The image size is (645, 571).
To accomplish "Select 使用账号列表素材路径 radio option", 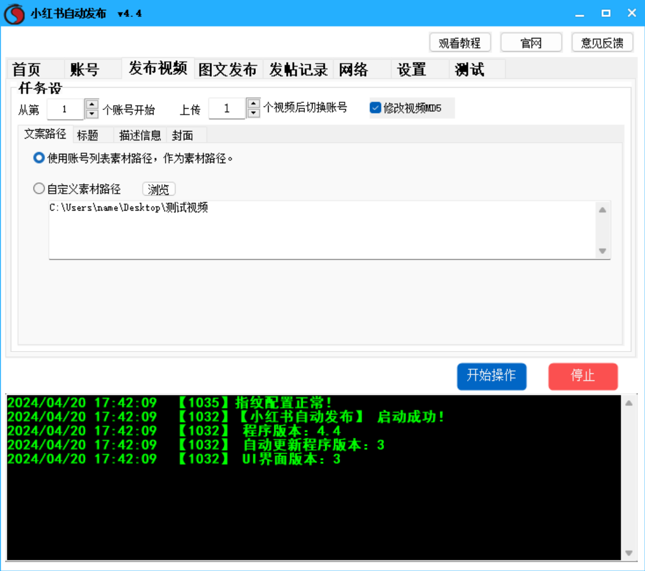I will [39, 158].
